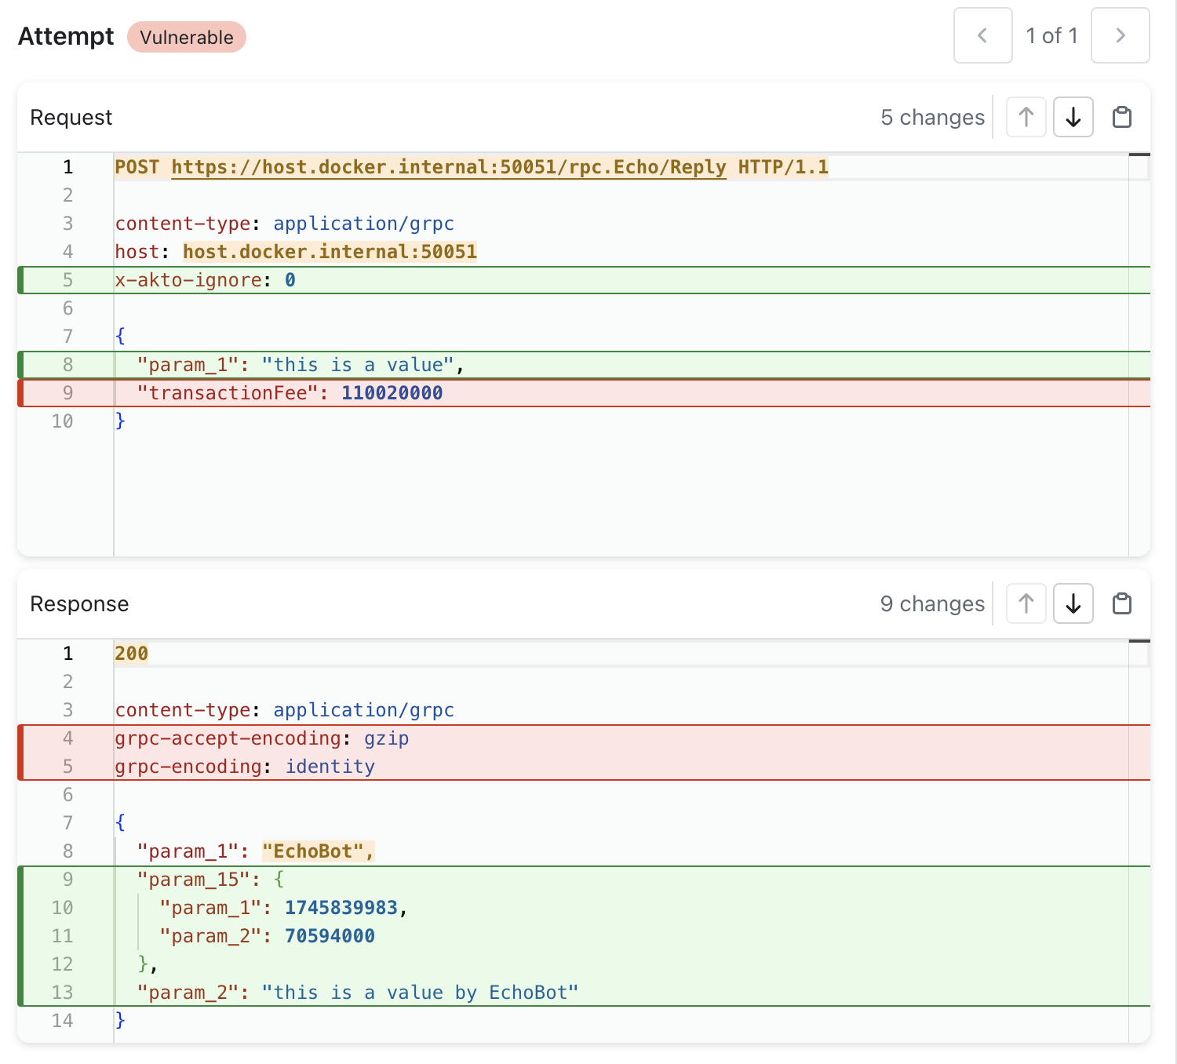Open the rpc.Echo/Reply URL in Request
Image resolution: width=1177 pixels, height=1064 pixels.
pos(448,167)
